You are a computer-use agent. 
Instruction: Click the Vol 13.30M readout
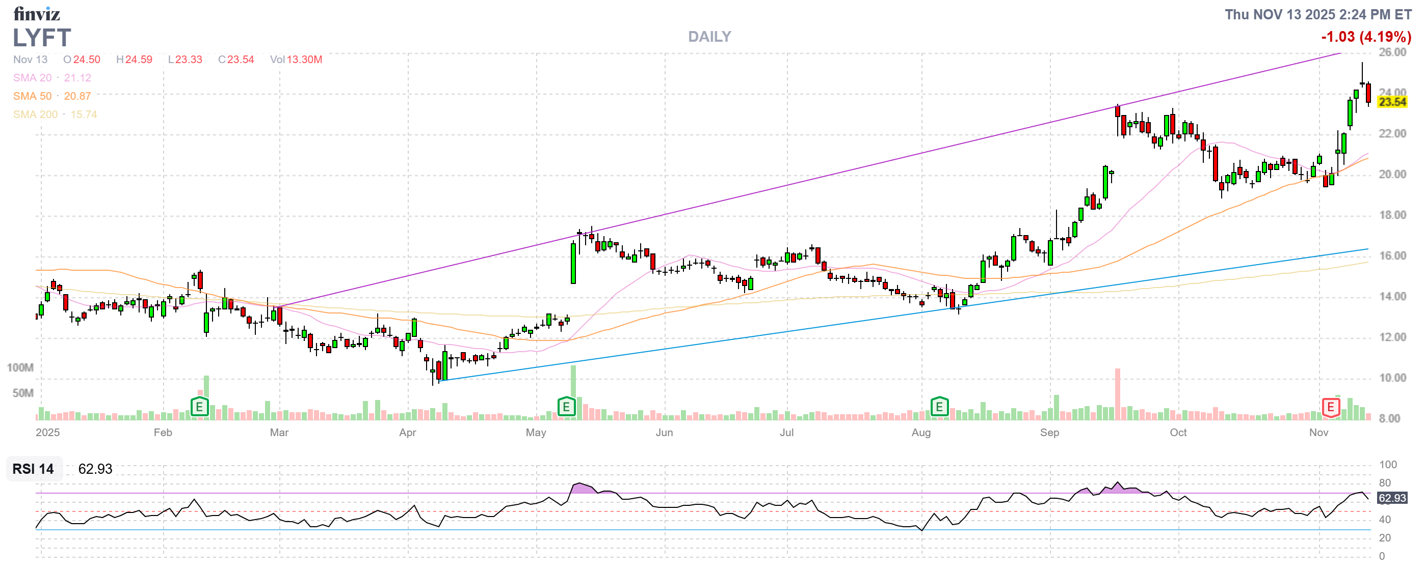click(x=296, y=60)
